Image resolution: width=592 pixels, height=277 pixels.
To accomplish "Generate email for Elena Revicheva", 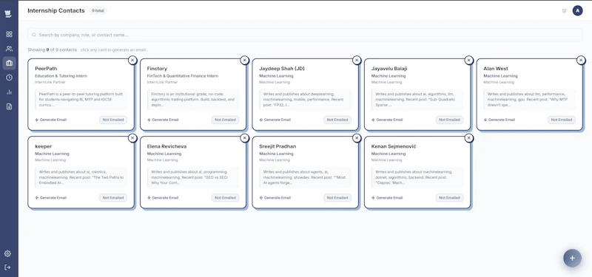I will point(163,198).
